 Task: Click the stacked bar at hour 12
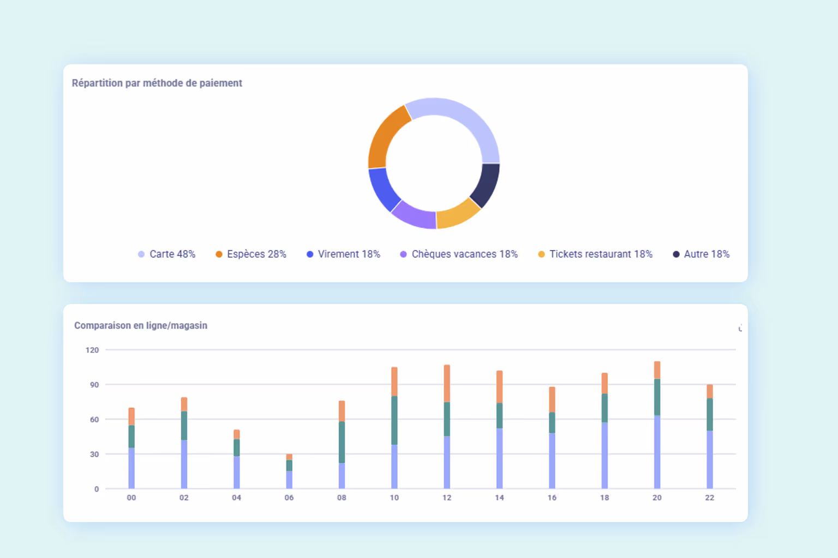pyautogui.click(x=447, y=427)
